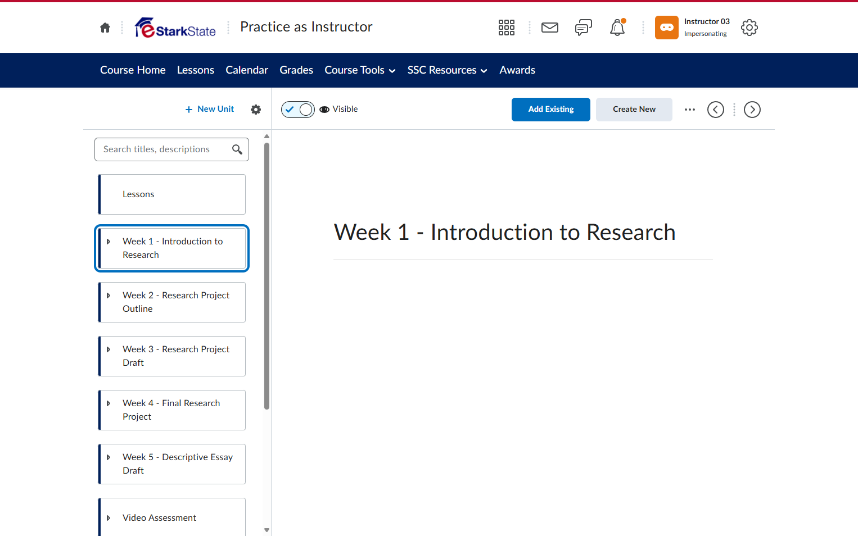Screen dimensions: 858x536
Task: Select the Week 3 - Research Project Draft unit
Action: [172, 356]
